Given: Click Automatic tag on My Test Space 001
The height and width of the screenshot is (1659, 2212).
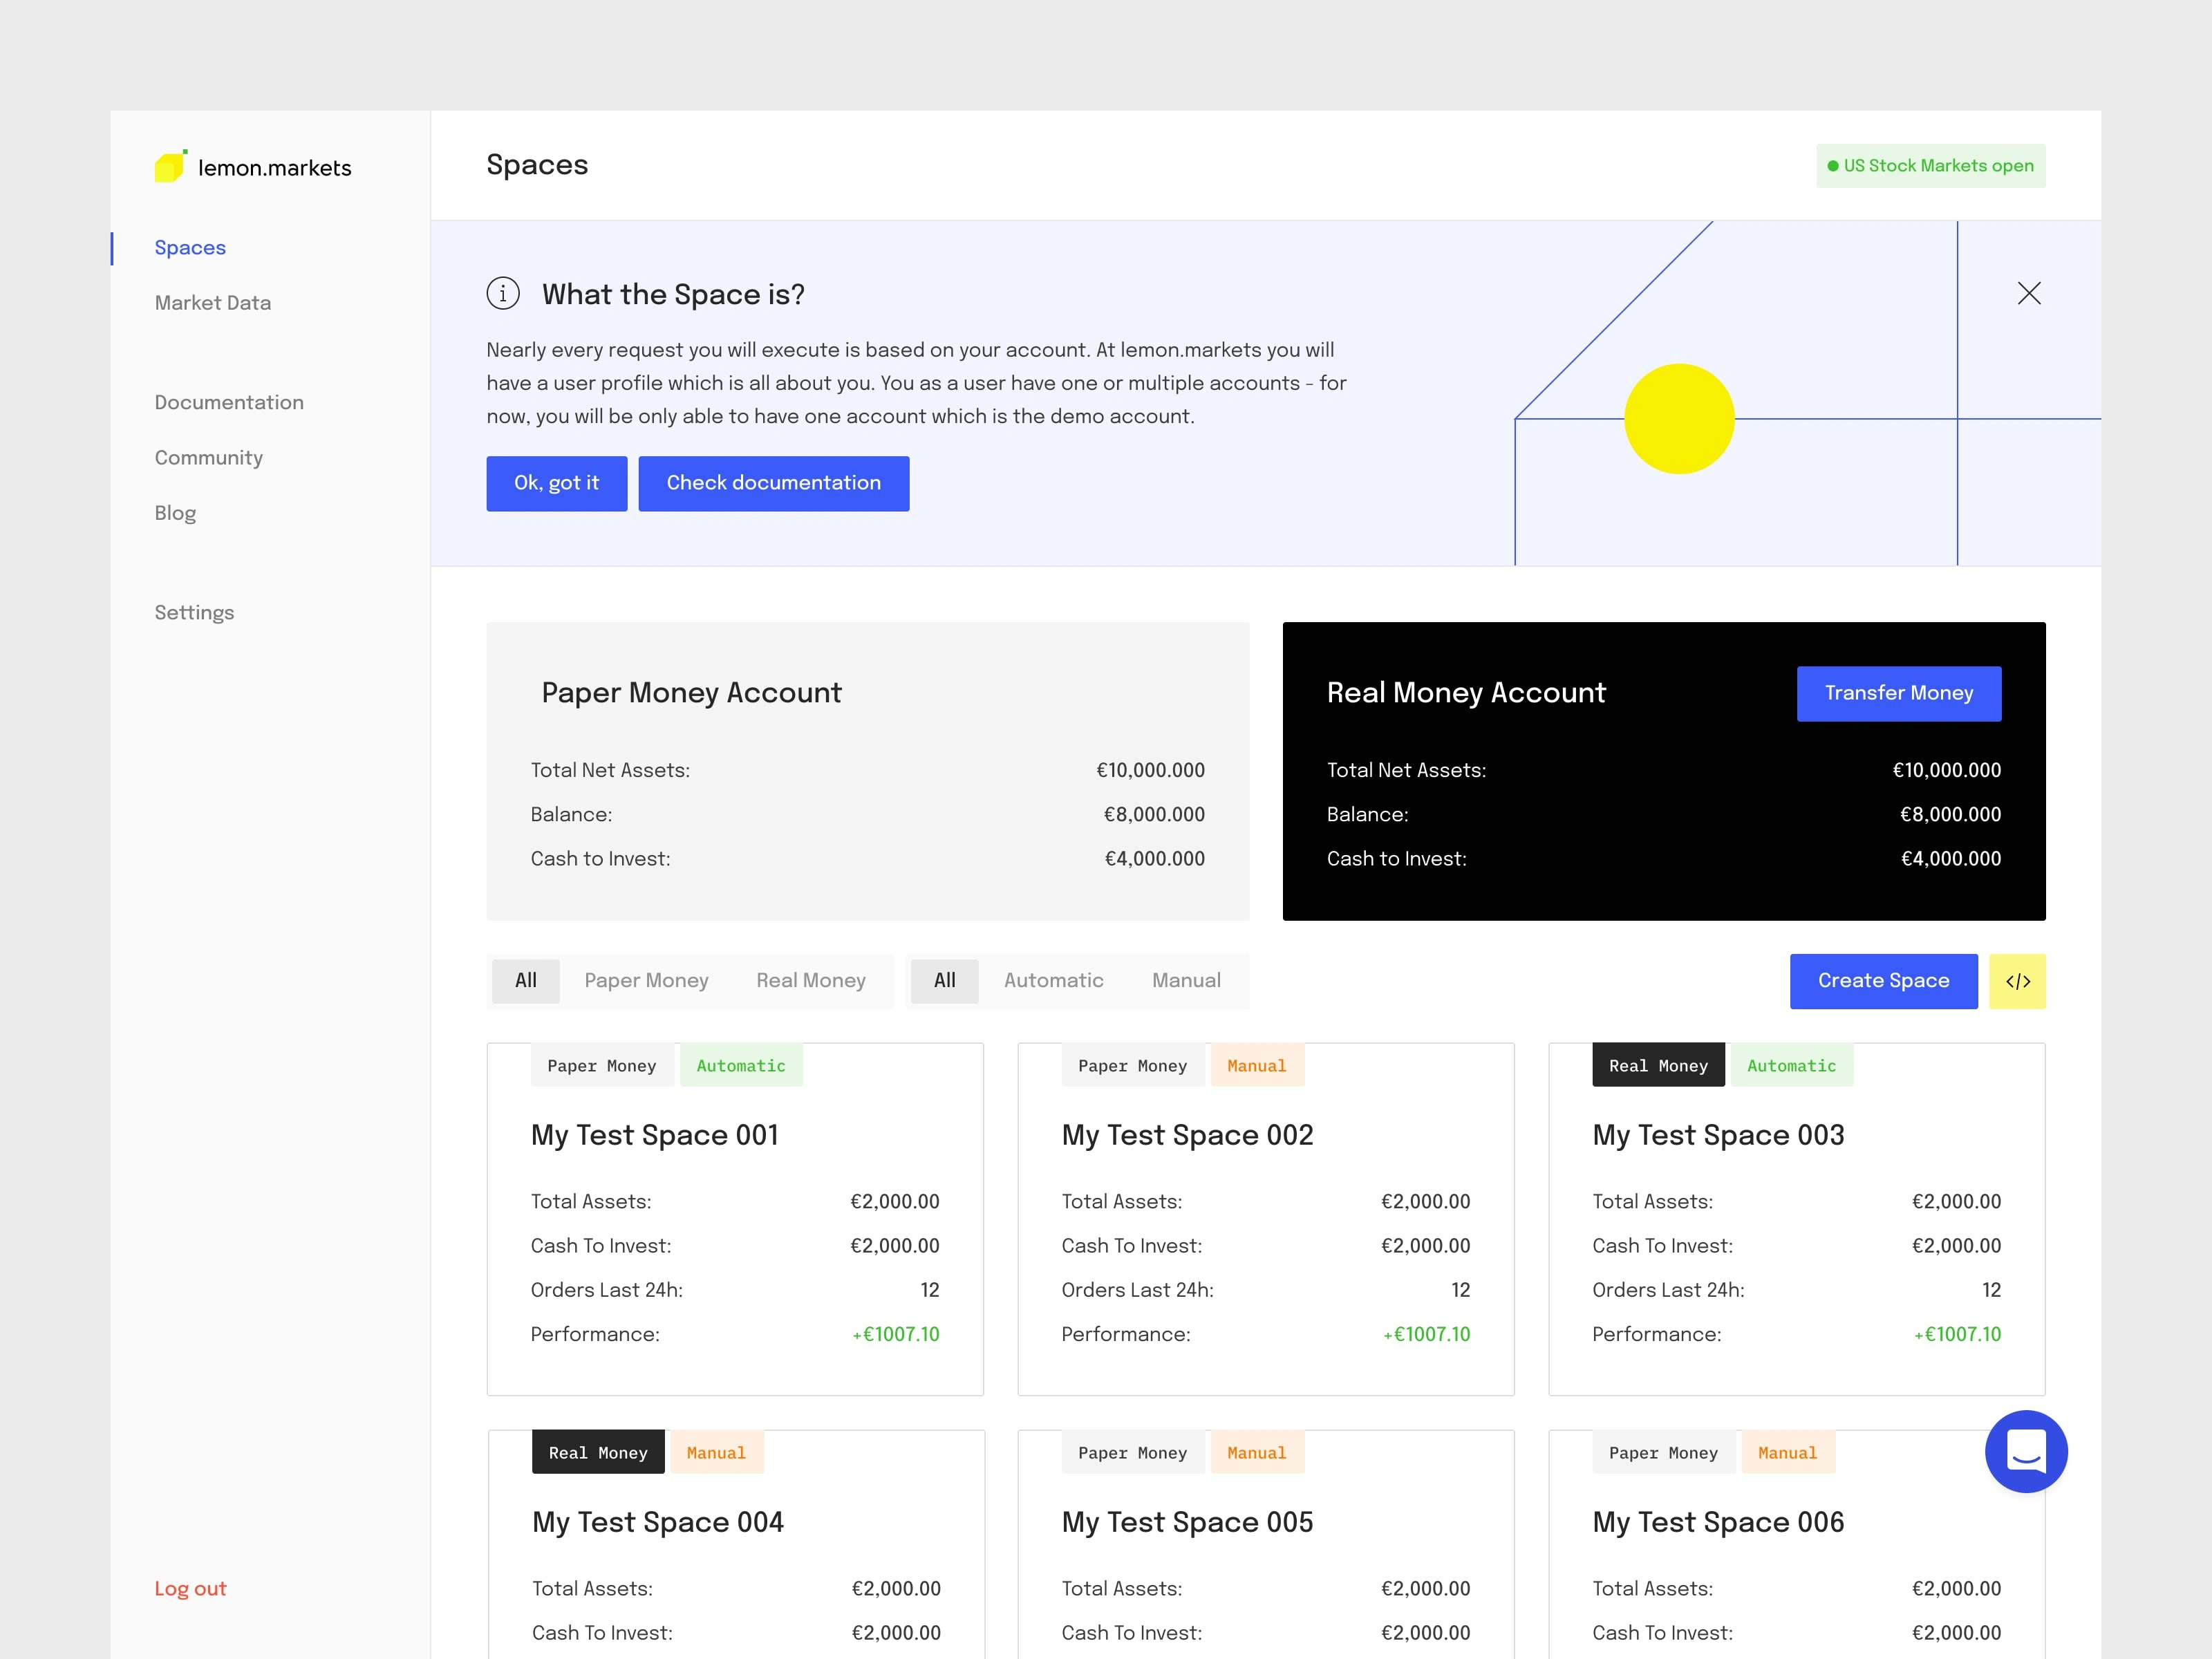Looking at the screenshot, I should [x=741, y=1066].
